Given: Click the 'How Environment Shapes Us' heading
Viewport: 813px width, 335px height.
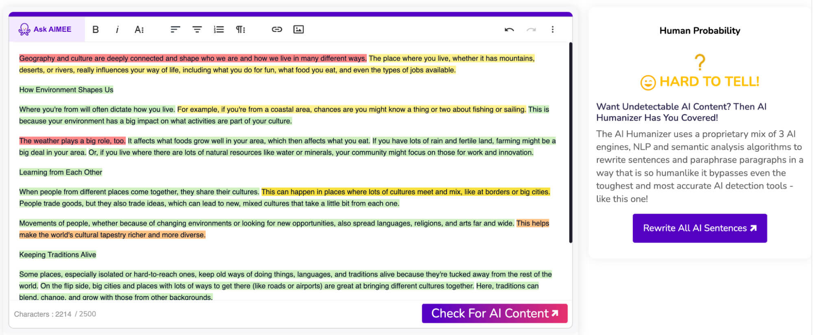Looking at the screenshot, I should pos(66,90).
